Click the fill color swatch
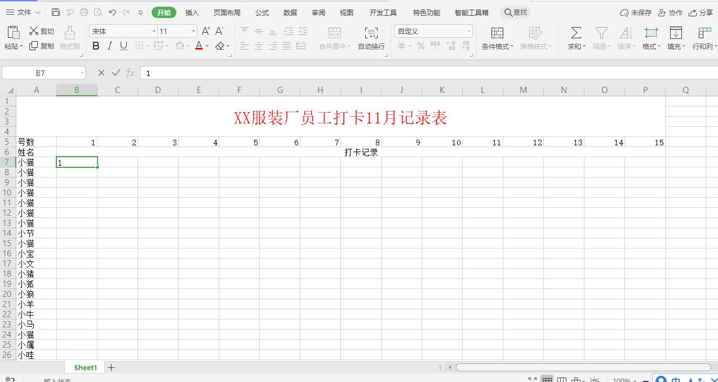The width and height of the screenshot is (718, 382). [179, 46]
